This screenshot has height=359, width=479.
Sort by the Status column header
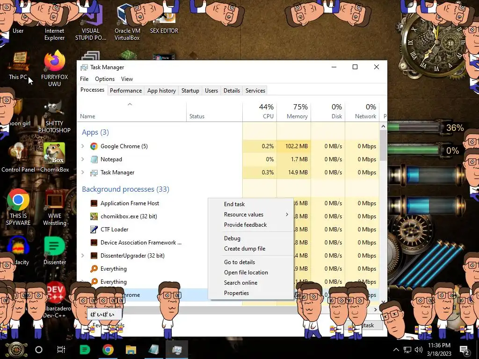coord(214,111)
